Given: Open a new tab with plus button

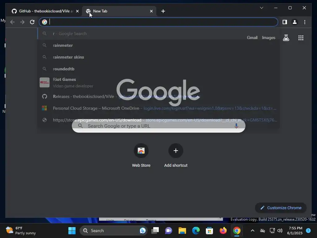Looking at the screenshot, I should click(x=163, y=11).
